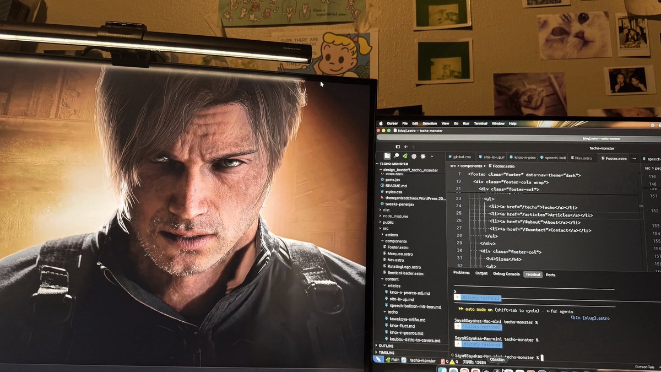Toggle the primary sidebar layout icon

click(398, 147)
